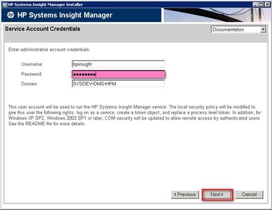Click the 'HP Systems Insight Manager Installer' window title
Image resolution: width=272 pixels, height=210 pixels.
pos(45,4)
